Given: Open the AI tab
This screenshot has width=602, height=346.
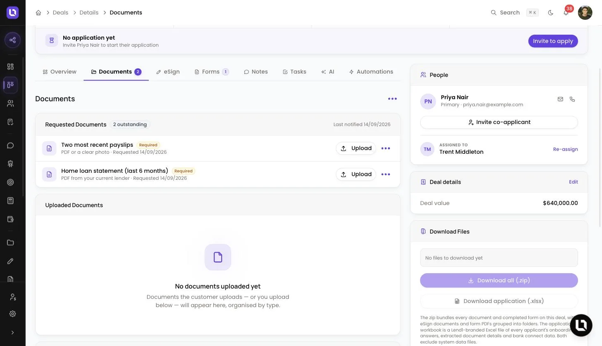Looking at the screenshot, I should 327,72.
